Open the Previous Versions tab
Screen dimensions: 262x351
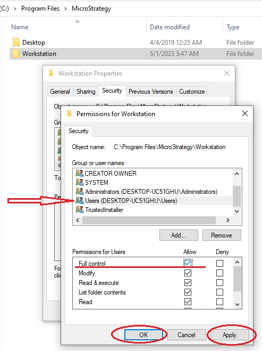[x=151, y=92]
